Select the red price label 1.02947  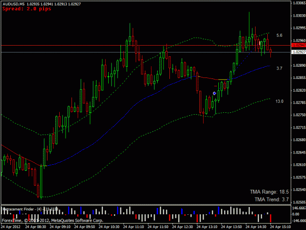299,45
